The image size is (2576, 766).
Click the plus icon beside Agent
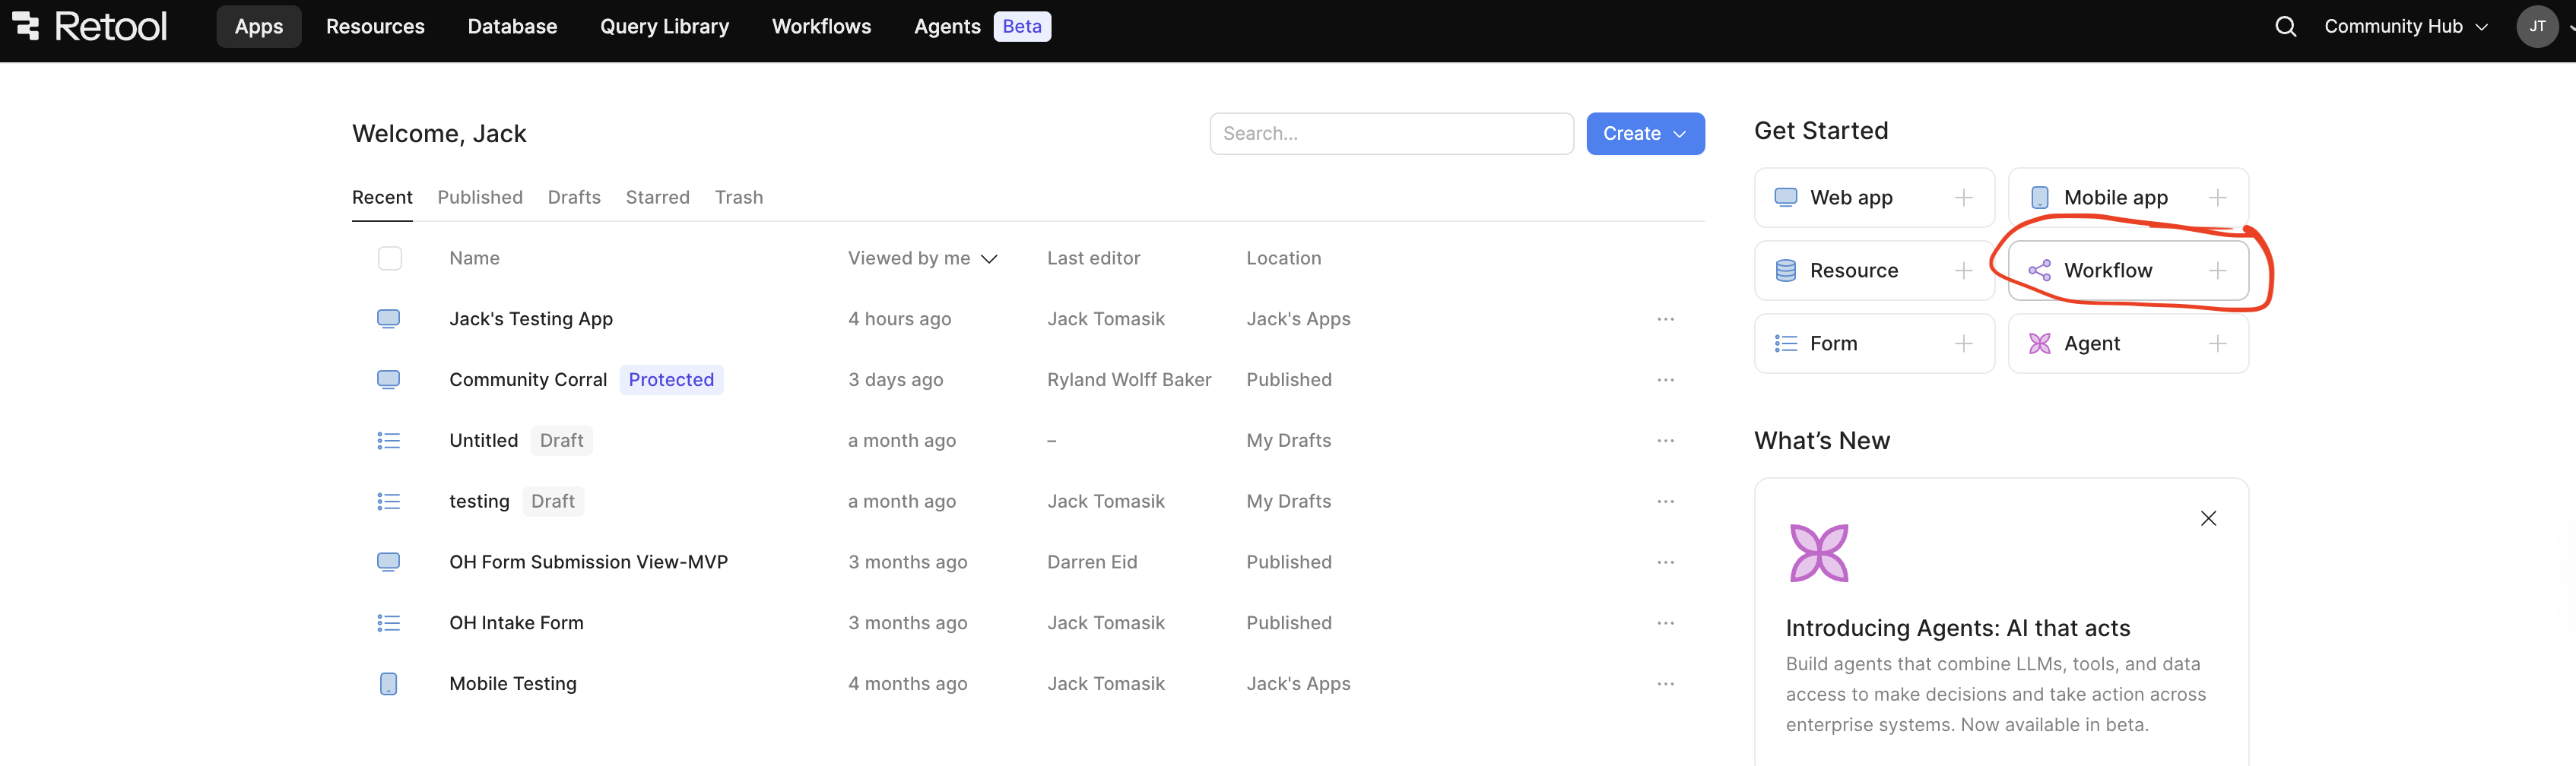(2217, 344)
